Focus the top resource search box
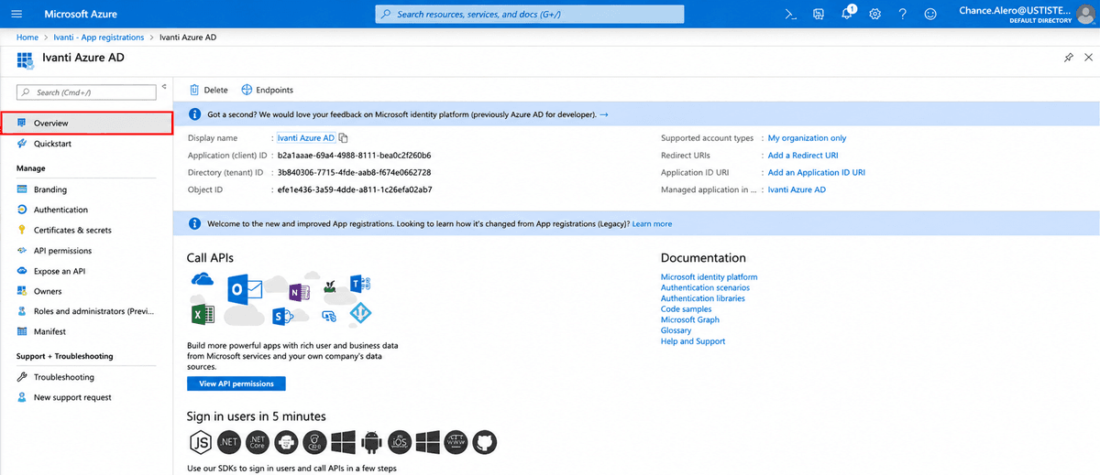Image resolution: width=1100 pixels, height=475 pixels. (x=530, y=14)
